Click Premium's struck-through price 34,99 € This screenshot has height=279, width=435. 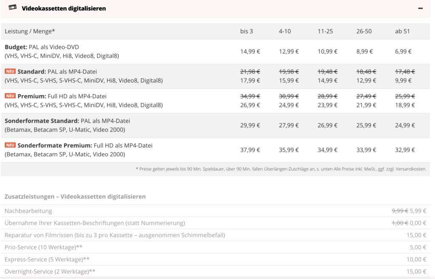tap(250, 96)
